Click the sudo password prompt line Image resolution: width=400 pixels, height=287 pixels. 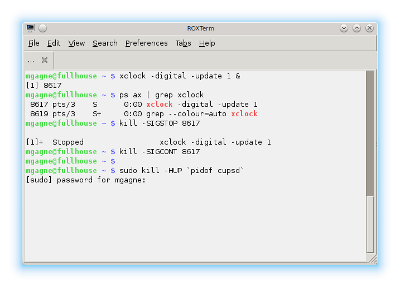pyautogui.click(x=86, y=180)
